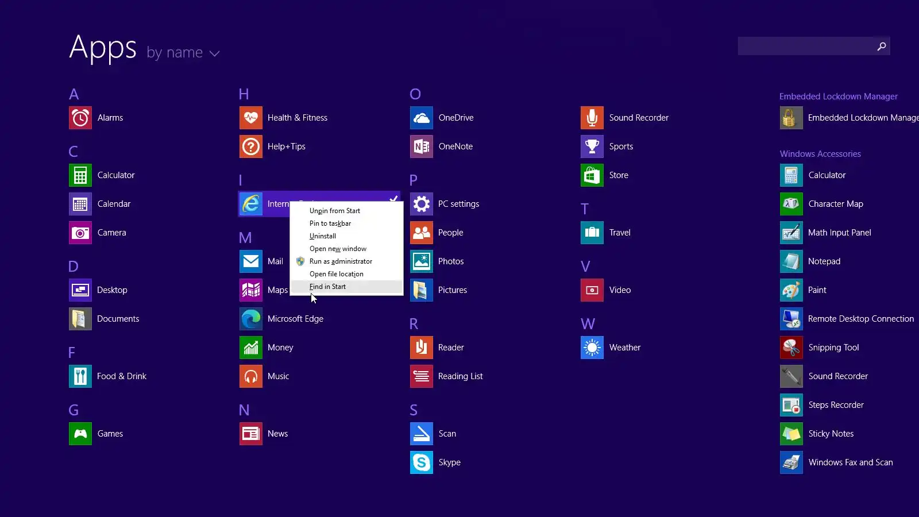This screenshot has width=919, height=517.
Task: Choose Unpin from Start
Action: tap(346, 211)
